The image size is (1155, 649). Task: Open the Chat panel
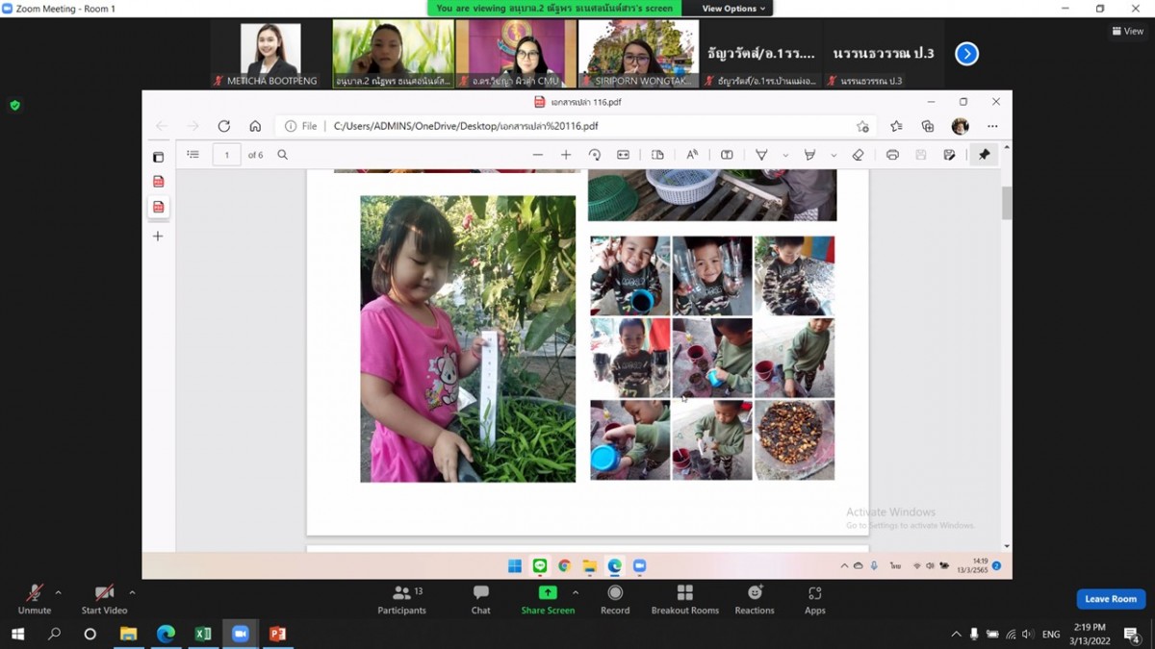click(480, 598)
